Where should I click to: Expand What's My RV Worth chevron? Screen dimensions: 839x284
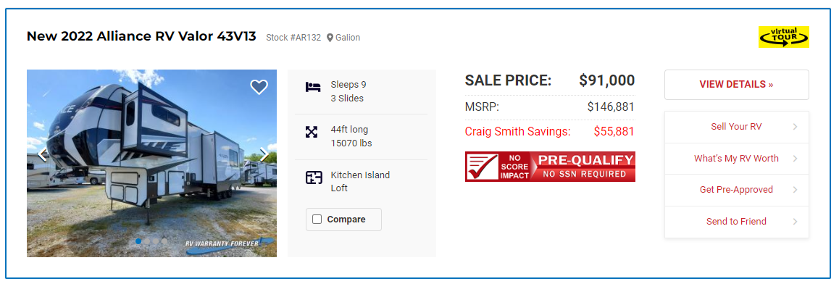click(x=795, y=159)
